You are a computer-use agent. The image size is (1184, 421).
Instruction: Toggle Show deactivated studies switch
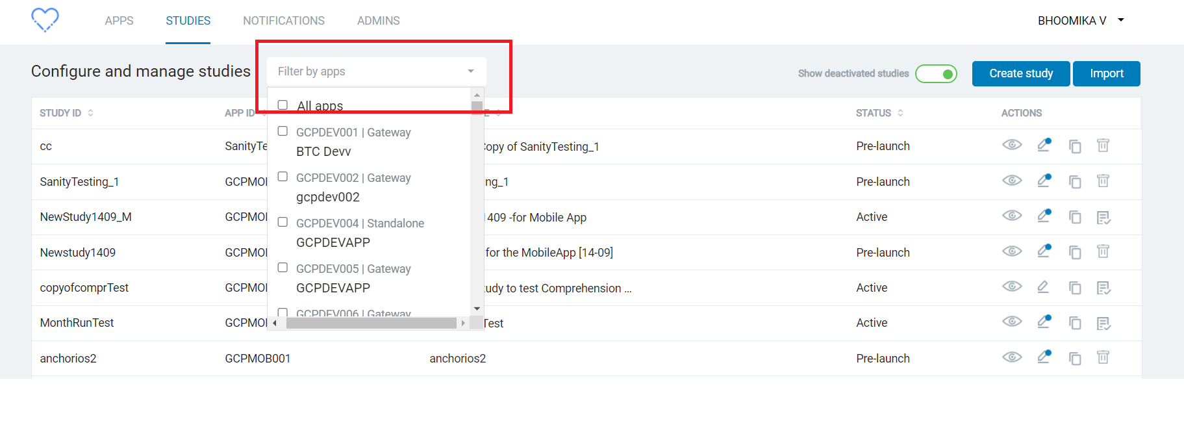tap(936, 74)
